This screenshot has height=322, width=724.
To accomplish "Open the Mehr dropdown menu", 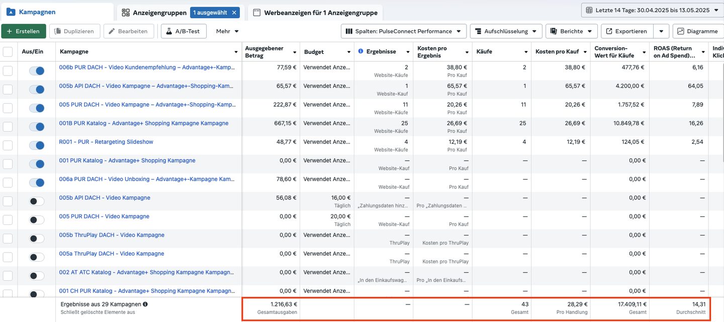I will click(227, 31).
